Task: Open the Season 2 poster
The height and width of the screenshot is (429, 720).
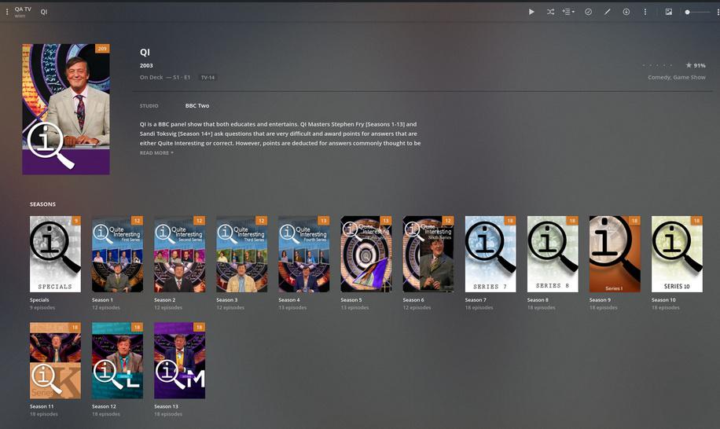Action: pos(179,255)
